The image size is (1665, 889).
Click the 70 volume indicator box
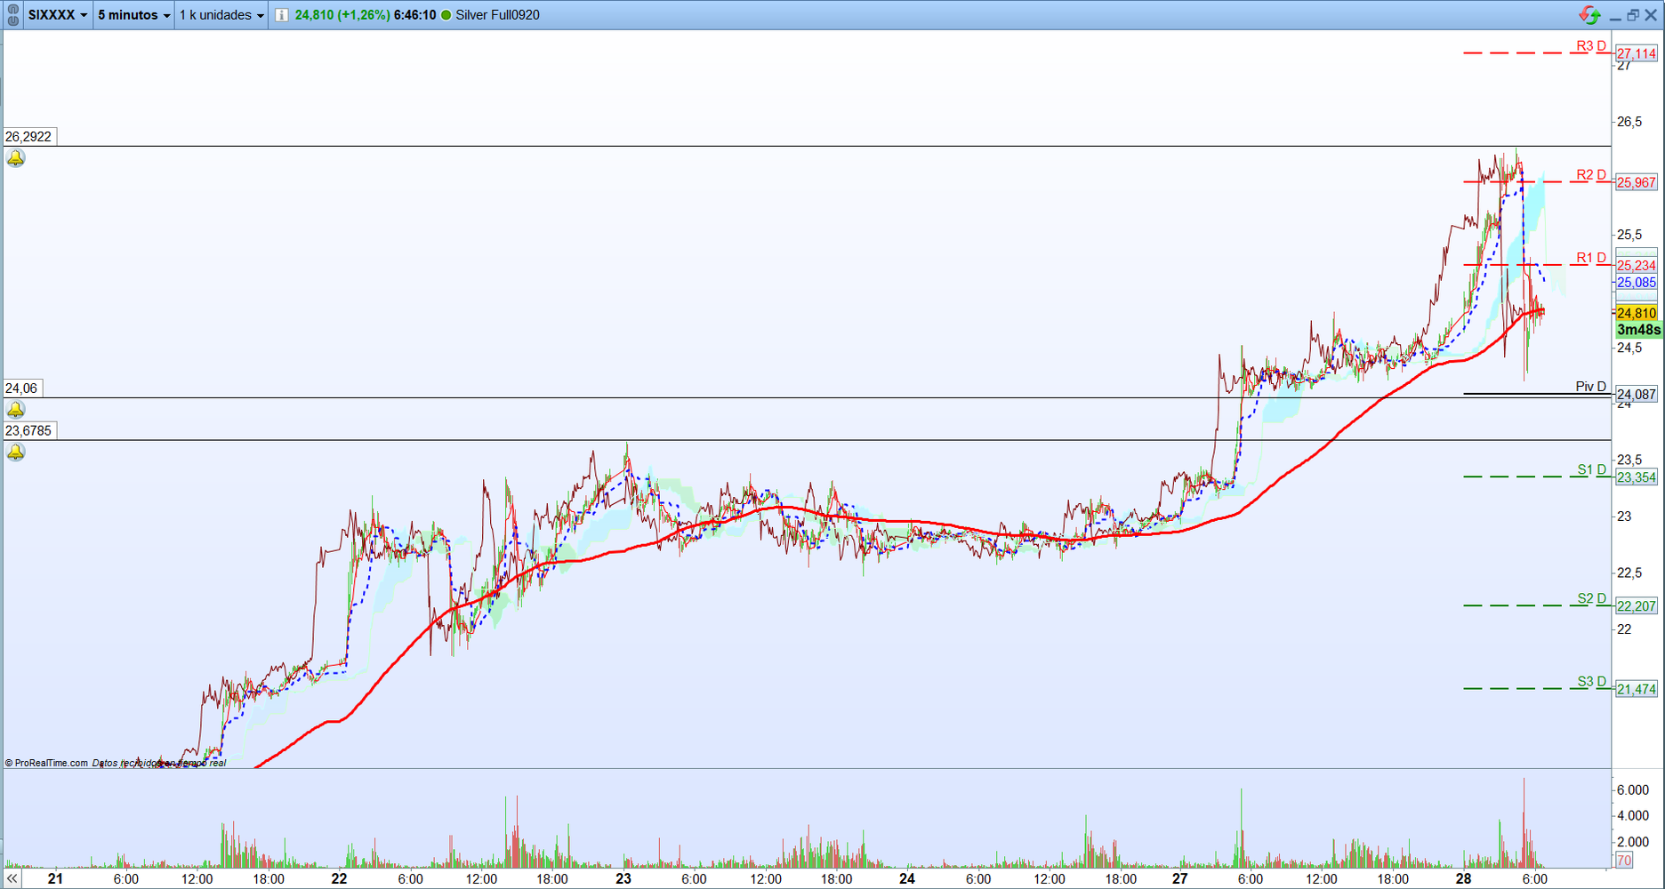point(1624,860)
